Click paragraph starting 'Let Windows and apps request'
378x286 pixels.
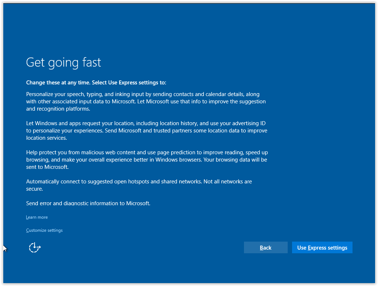[146, 131]
